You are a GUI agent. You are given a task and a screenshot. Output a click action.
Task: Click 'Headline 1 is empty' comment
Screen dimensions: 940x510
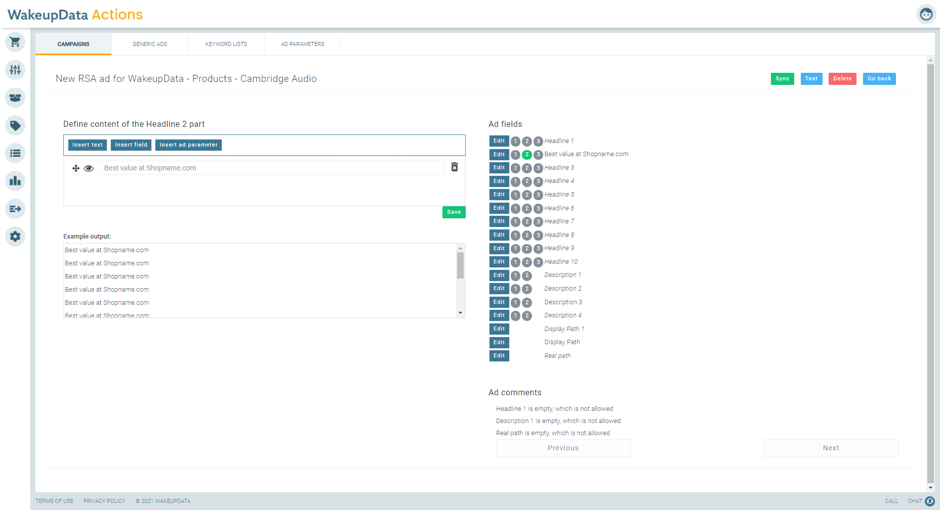(554, 409)
